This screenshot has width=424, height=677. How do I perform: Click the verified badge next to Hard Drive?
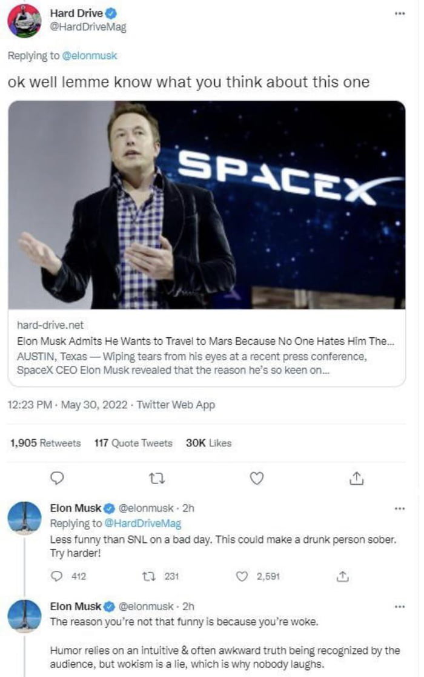(111, 13)
